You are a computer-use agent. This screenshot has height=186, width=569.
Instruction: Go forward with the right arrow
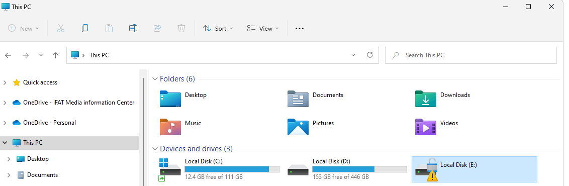click(x=26, y=55)
